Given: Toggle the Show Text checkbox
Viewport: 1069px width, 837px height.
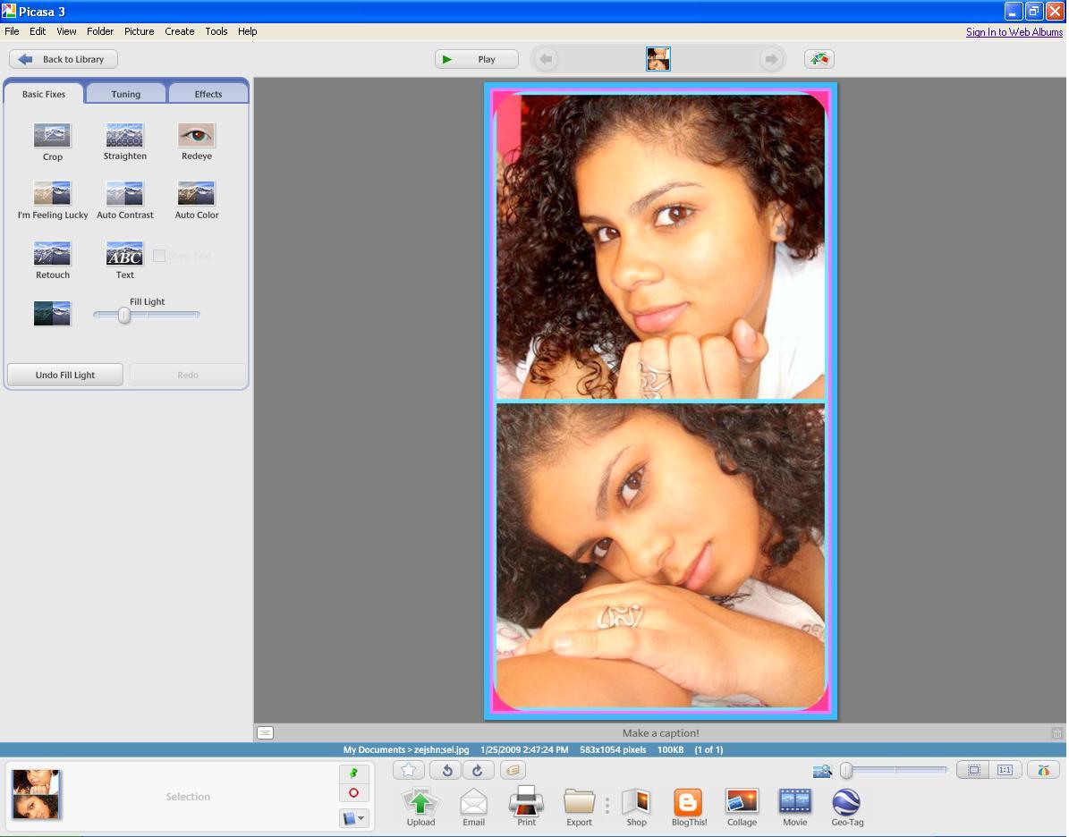Looking at the screenshot, I should pyautogui.click(x=159, y=256).
